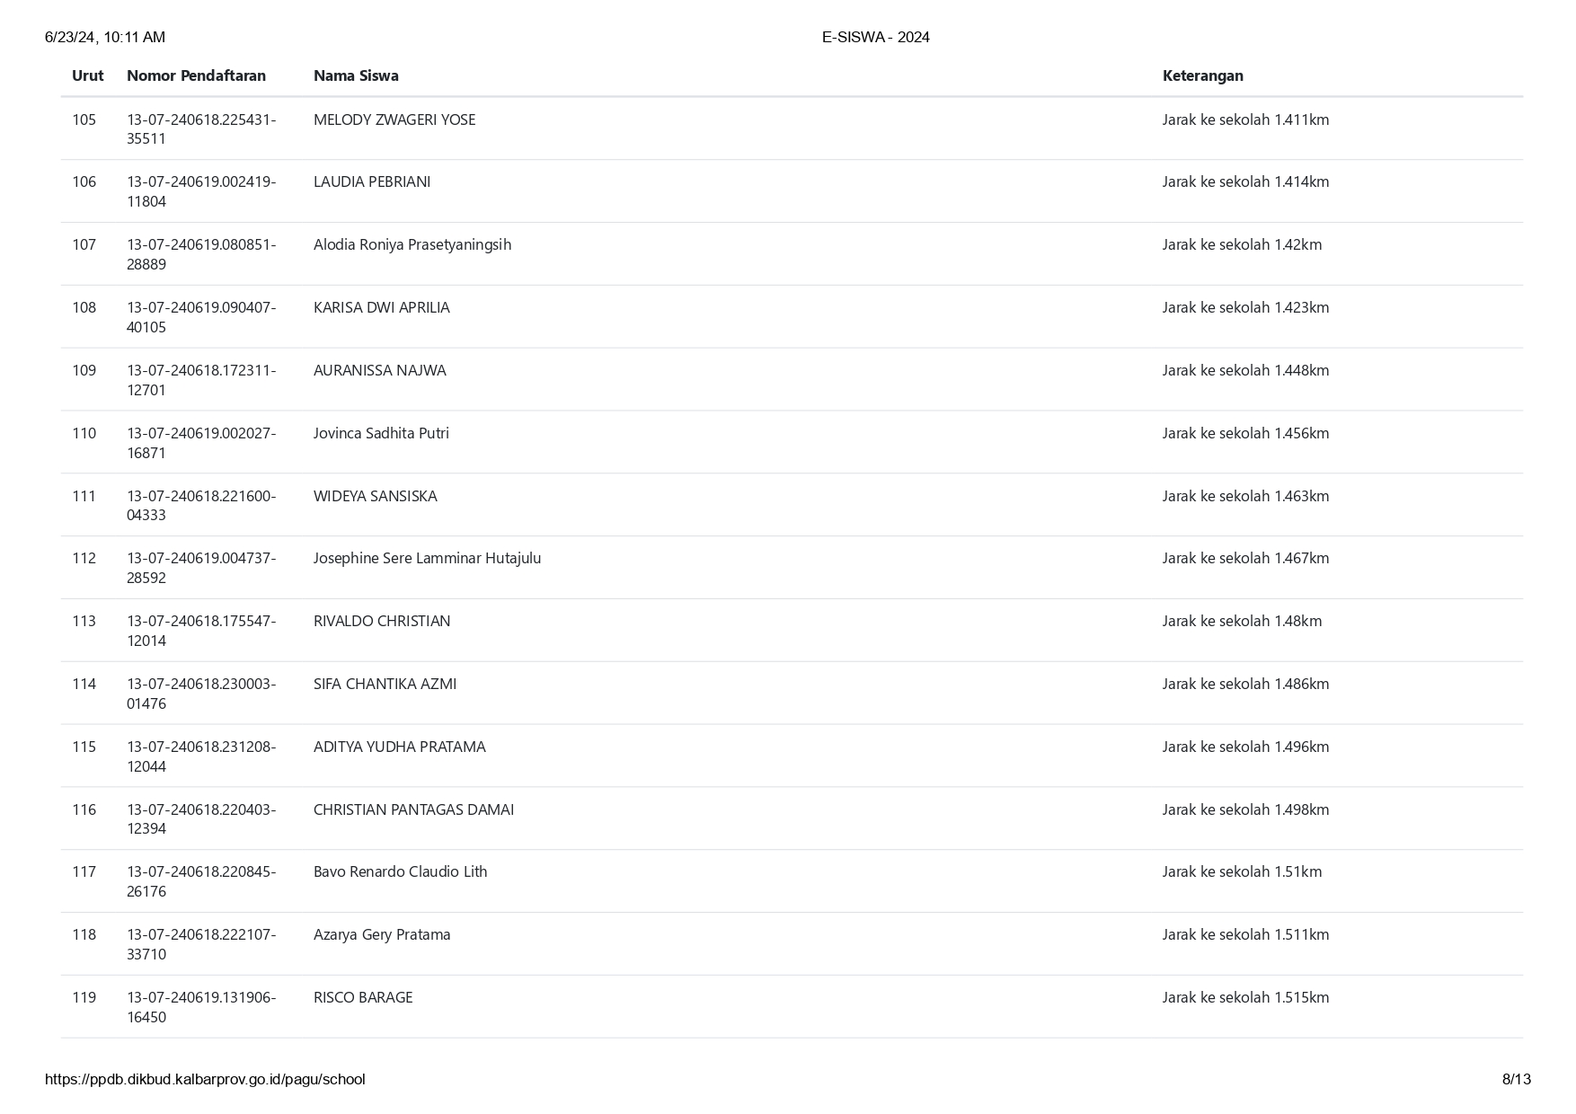Click registration number 13-07-240619.080851-28889
The height and width of the screenshot is (1114, 1576).
[x=201, y=254]
